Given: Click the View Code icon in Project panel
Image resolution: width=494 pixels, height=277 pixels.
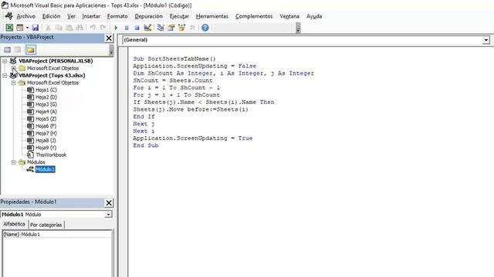Looking at the screenshot, I should coord(7,49).
